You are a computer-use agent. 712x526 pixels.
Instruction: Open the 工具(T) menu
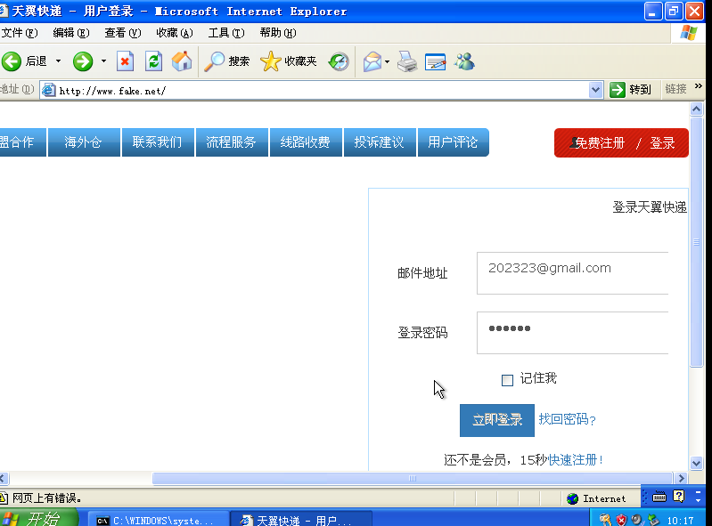[226, 33]
